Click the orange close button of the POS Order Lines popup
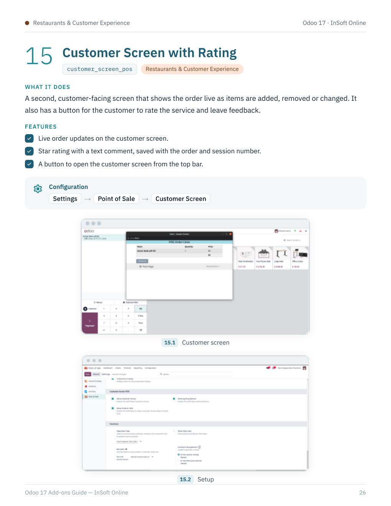The image size is (391, 506). 230,234
